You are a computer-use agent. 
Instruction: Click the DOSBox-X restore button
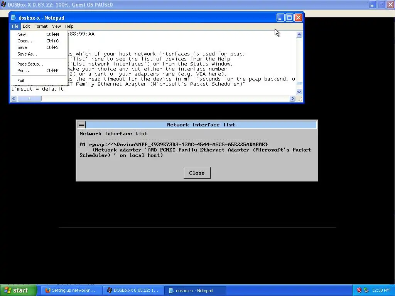pos(381,5)
